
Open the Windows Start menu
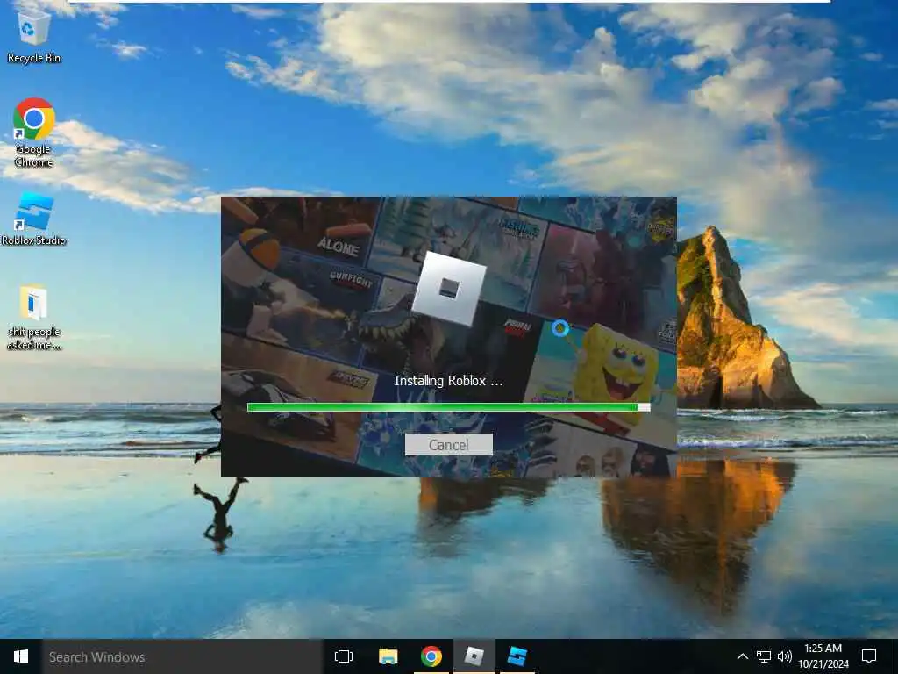(x=21, y=656)
